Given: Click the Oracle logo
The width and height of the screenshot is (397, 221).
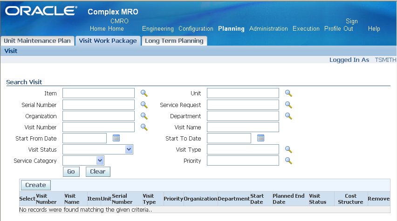Looking at the screenshot, I should tap(41, 11).
